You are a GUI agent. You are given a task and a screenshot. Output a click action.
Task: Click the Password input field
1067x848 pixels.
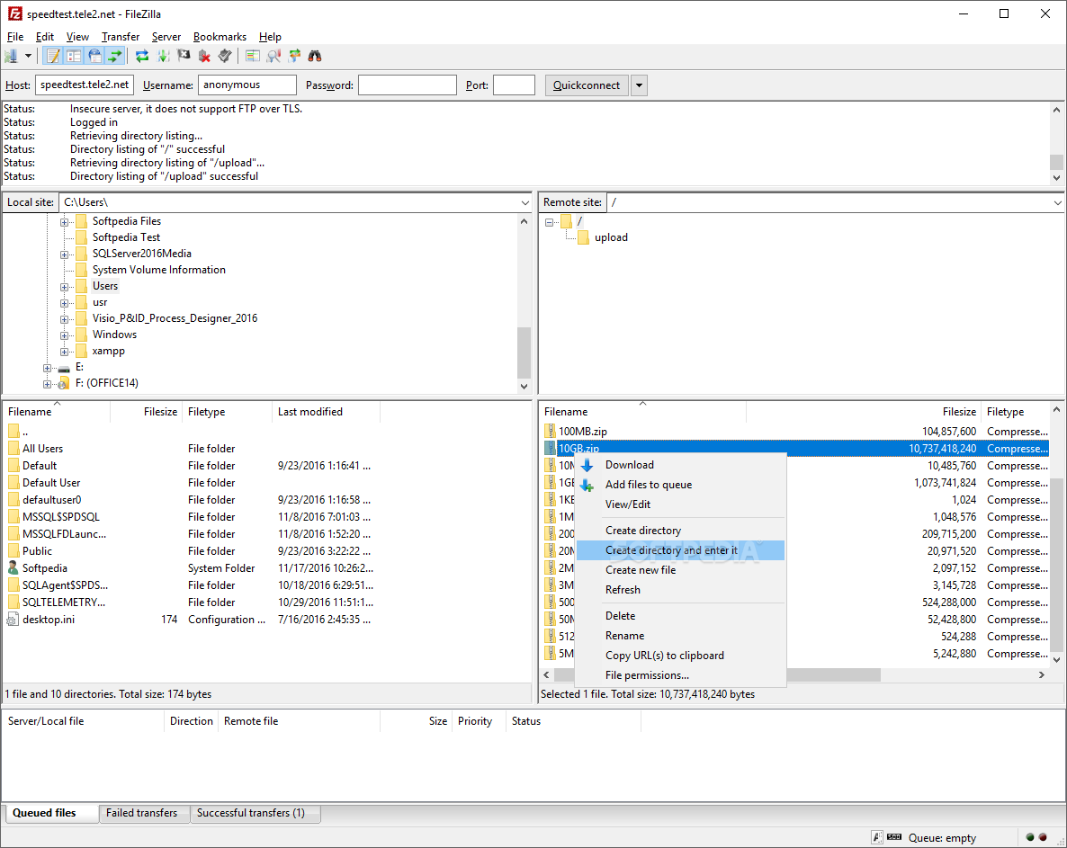[407, 85]
